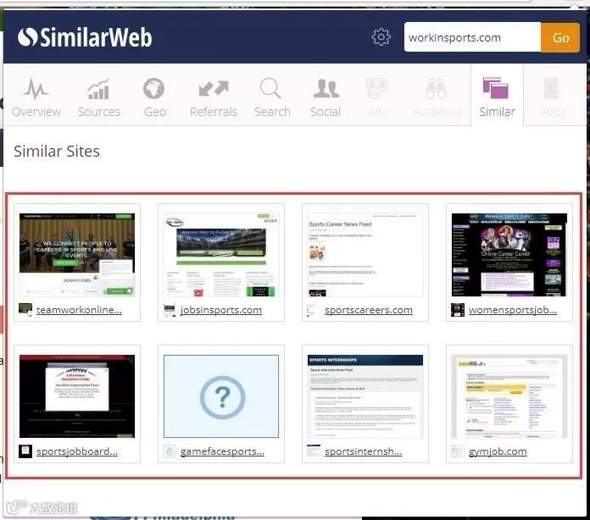Go to the Referrals tab
Screen dimensions: 590x520
(x=214, y=97)
